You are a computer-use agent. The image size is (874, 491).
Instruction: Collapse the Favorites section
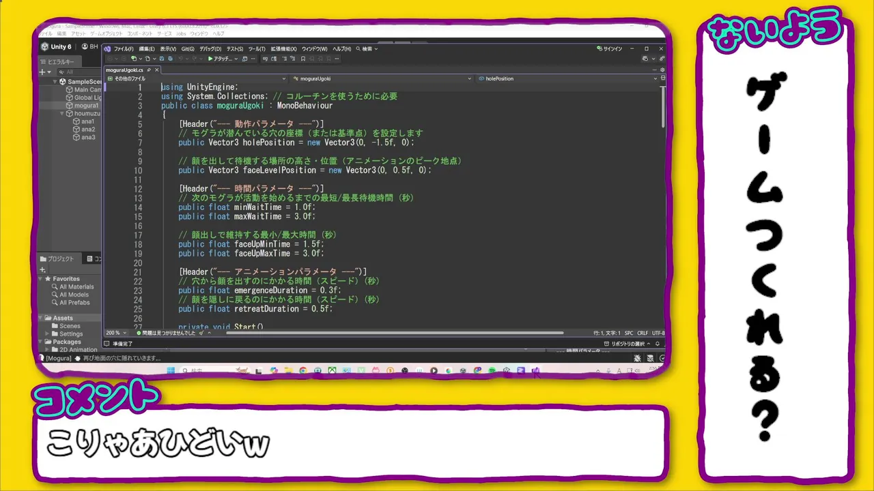click(41, 279)
